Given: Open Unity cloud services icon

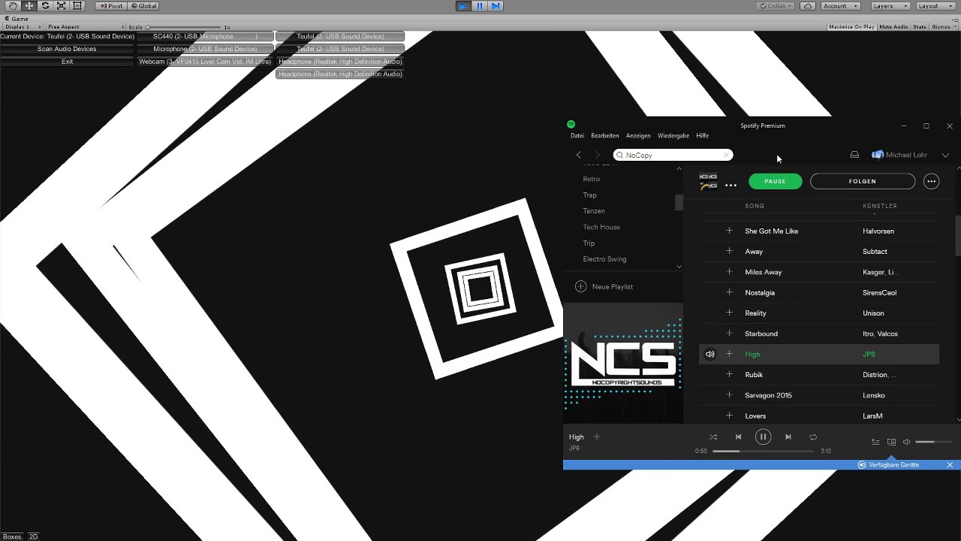Looking at the screenshot, I should pyautogui.click(x=807, y=5).
